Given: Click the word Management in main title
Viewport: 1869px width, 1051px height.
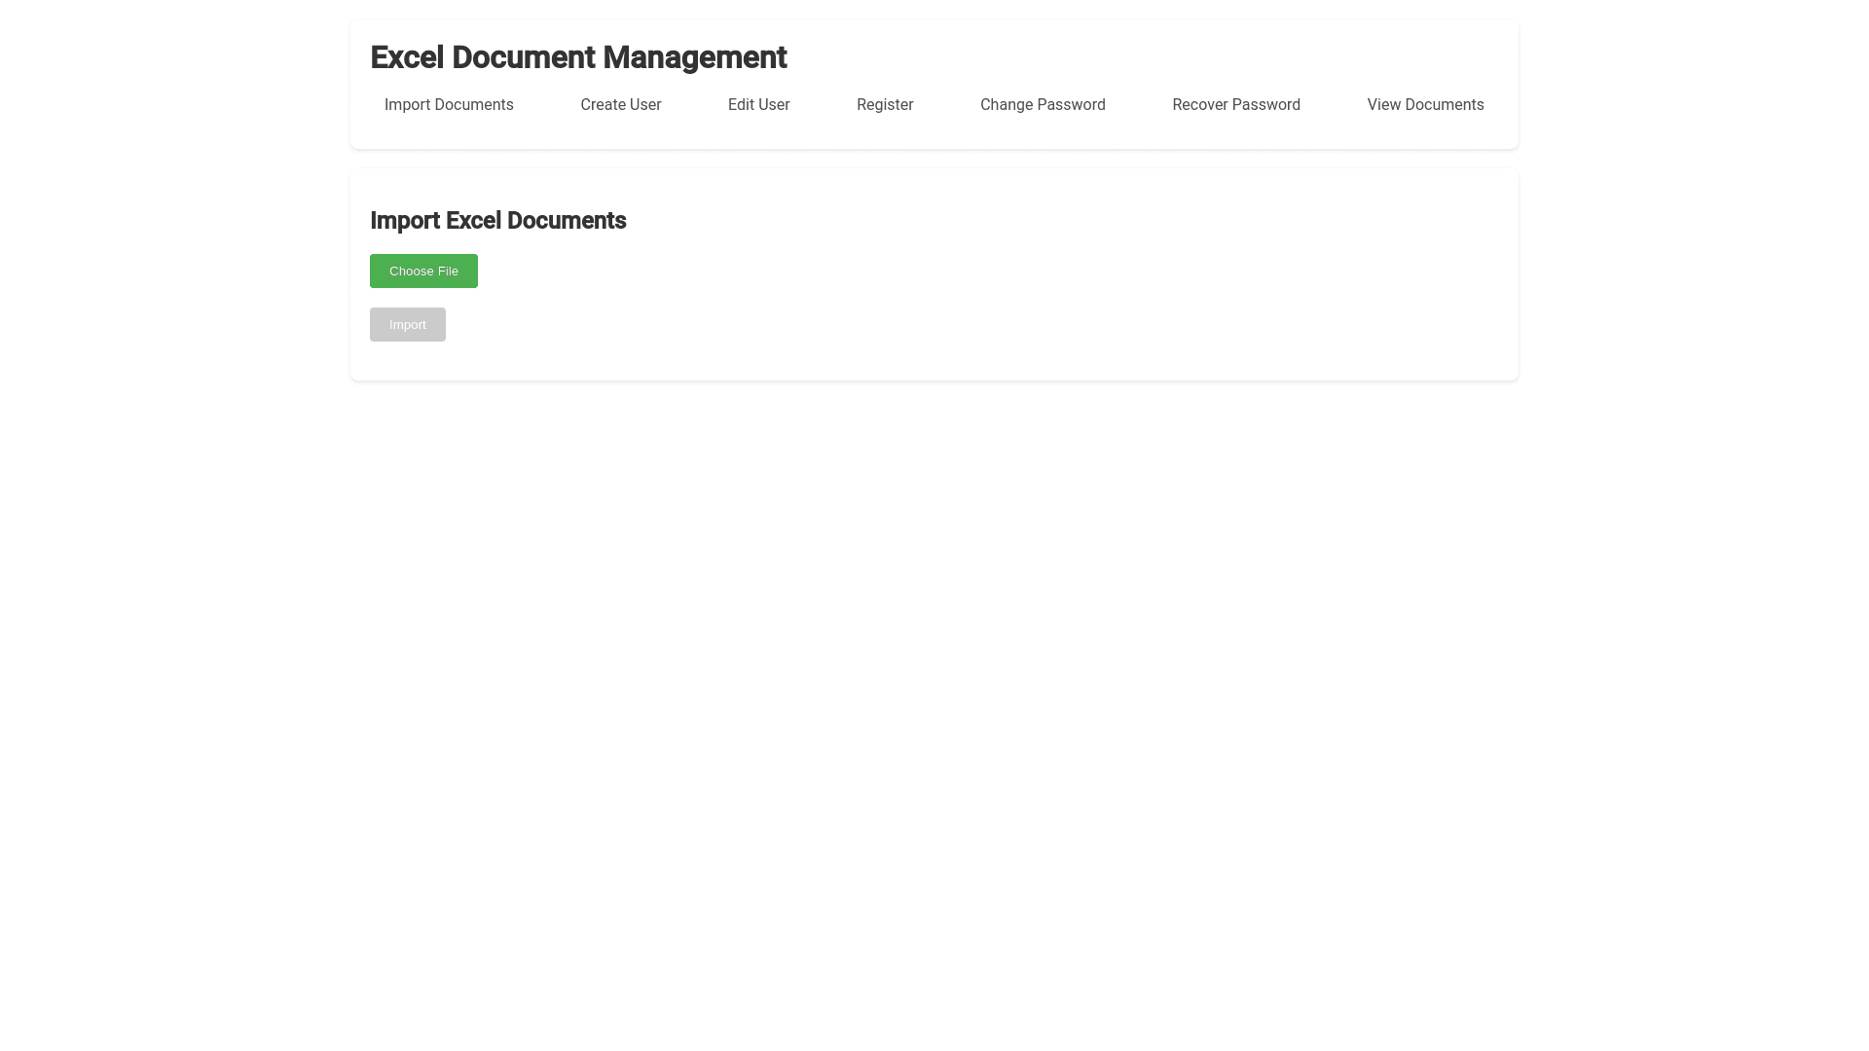Looking at the screenshot, I should coord(694,57).
